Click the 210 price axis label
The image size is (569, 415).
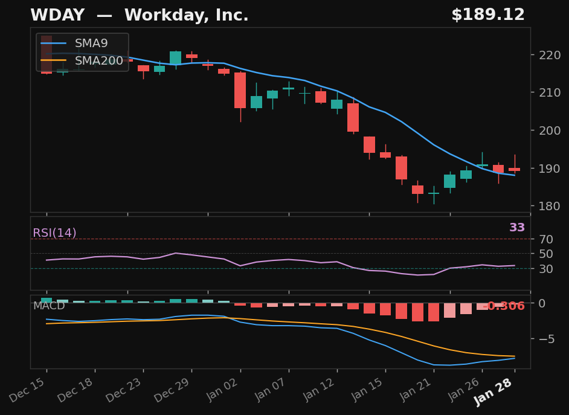[x=550, y=92]
